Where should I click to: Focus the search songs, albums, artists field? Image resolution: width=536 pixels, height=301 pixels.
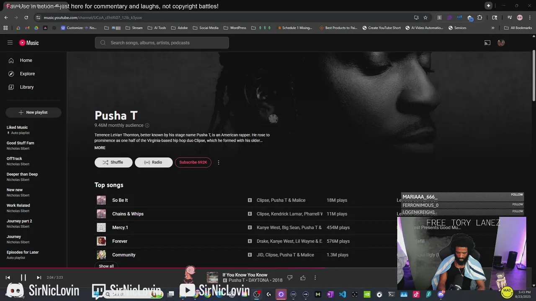tap(162, 43)
